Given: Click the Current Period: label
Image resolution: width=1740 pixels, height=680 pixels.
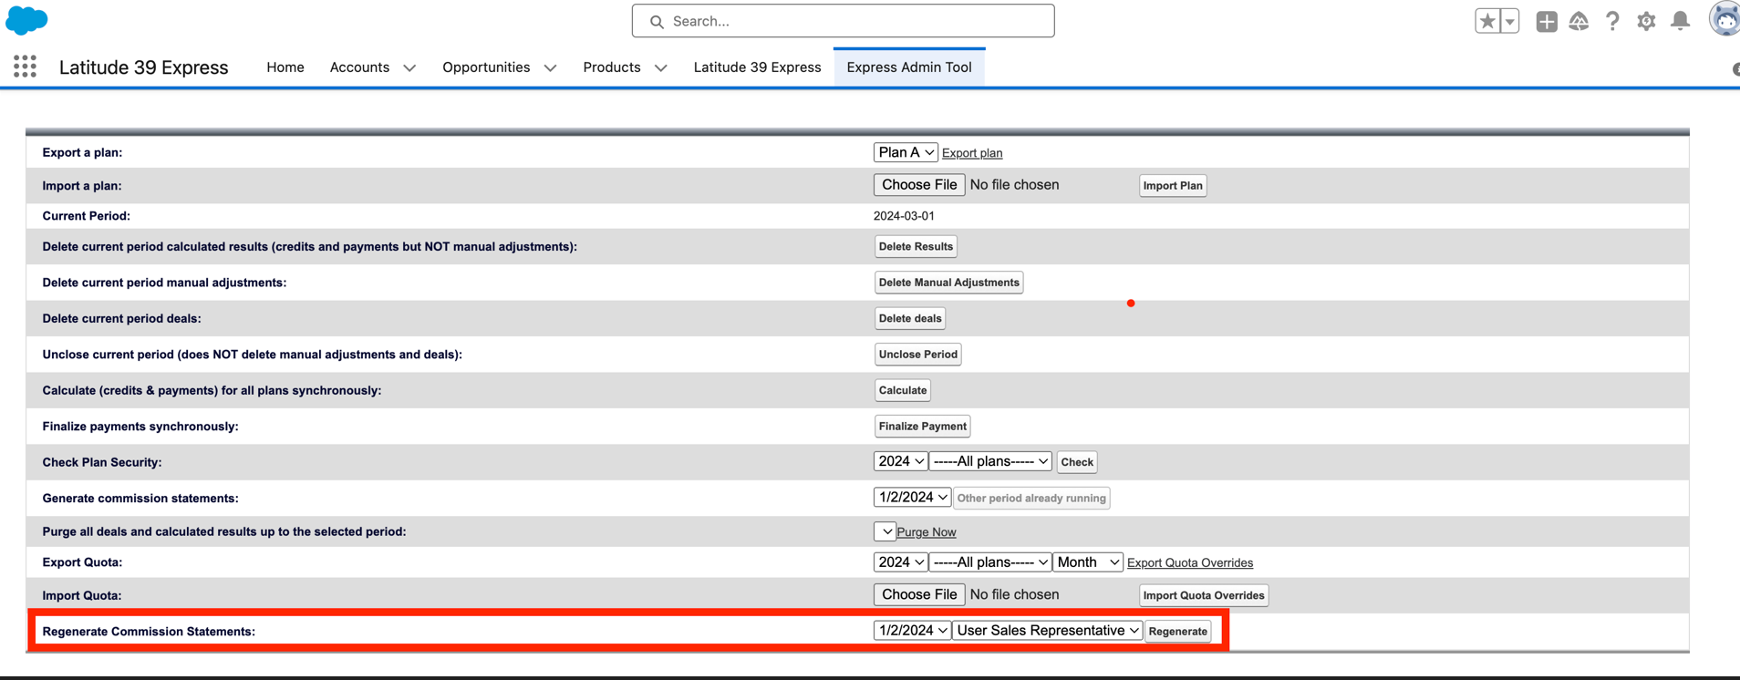Looking at the screenshot, I should [x=87, y=216].
